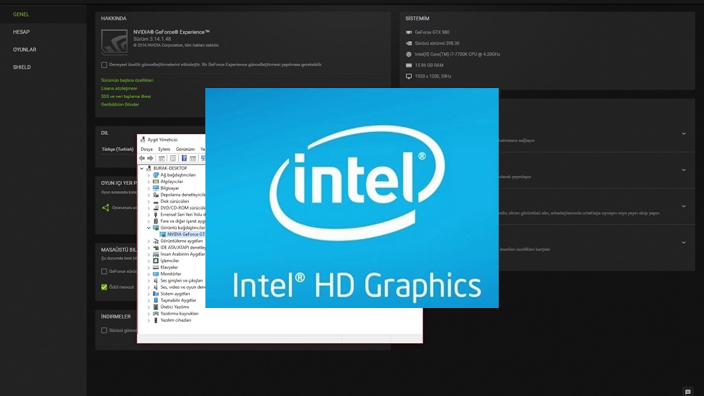The height and width of the screenshot is (396, 704).
Task: Expand the first features section chevron
Action: click(x=684, y=134)
